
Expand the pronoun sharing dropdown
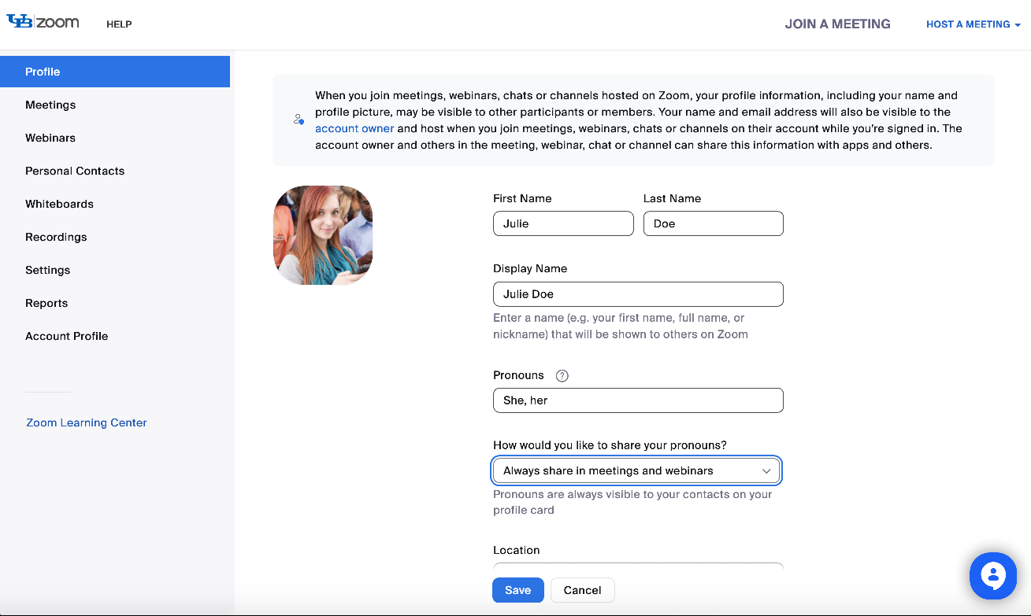(x=636, y=470)
